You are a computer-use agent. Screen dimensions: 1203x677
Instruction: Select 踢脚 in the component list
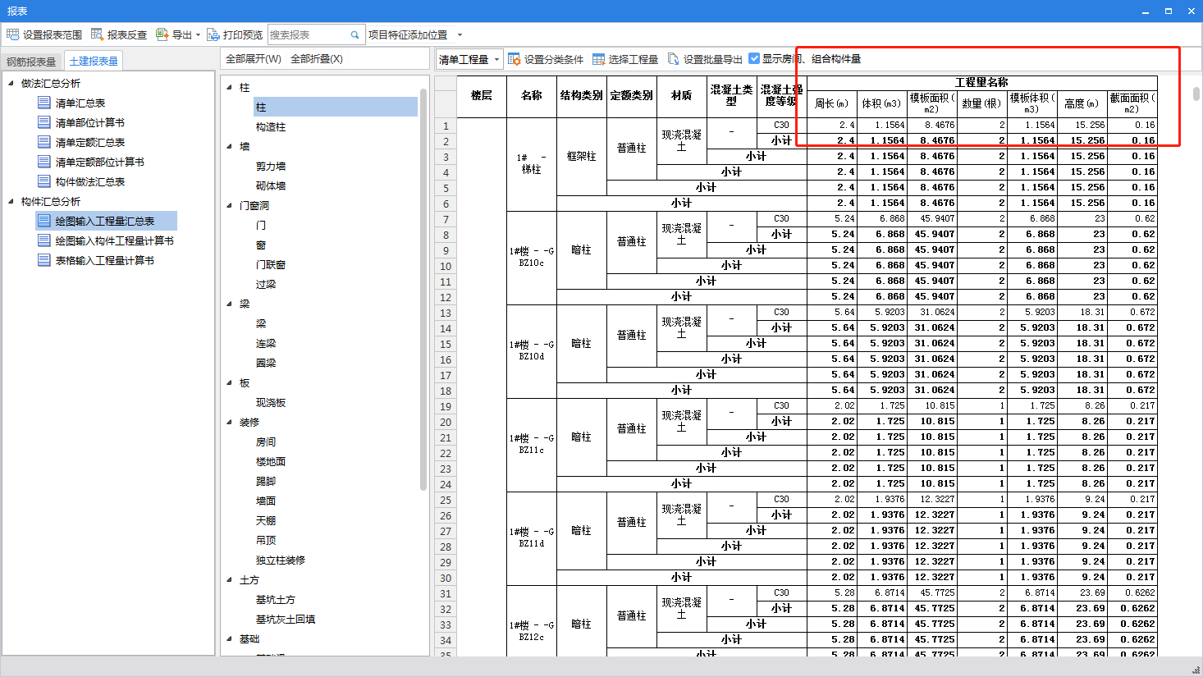click(x=266, y=481)
